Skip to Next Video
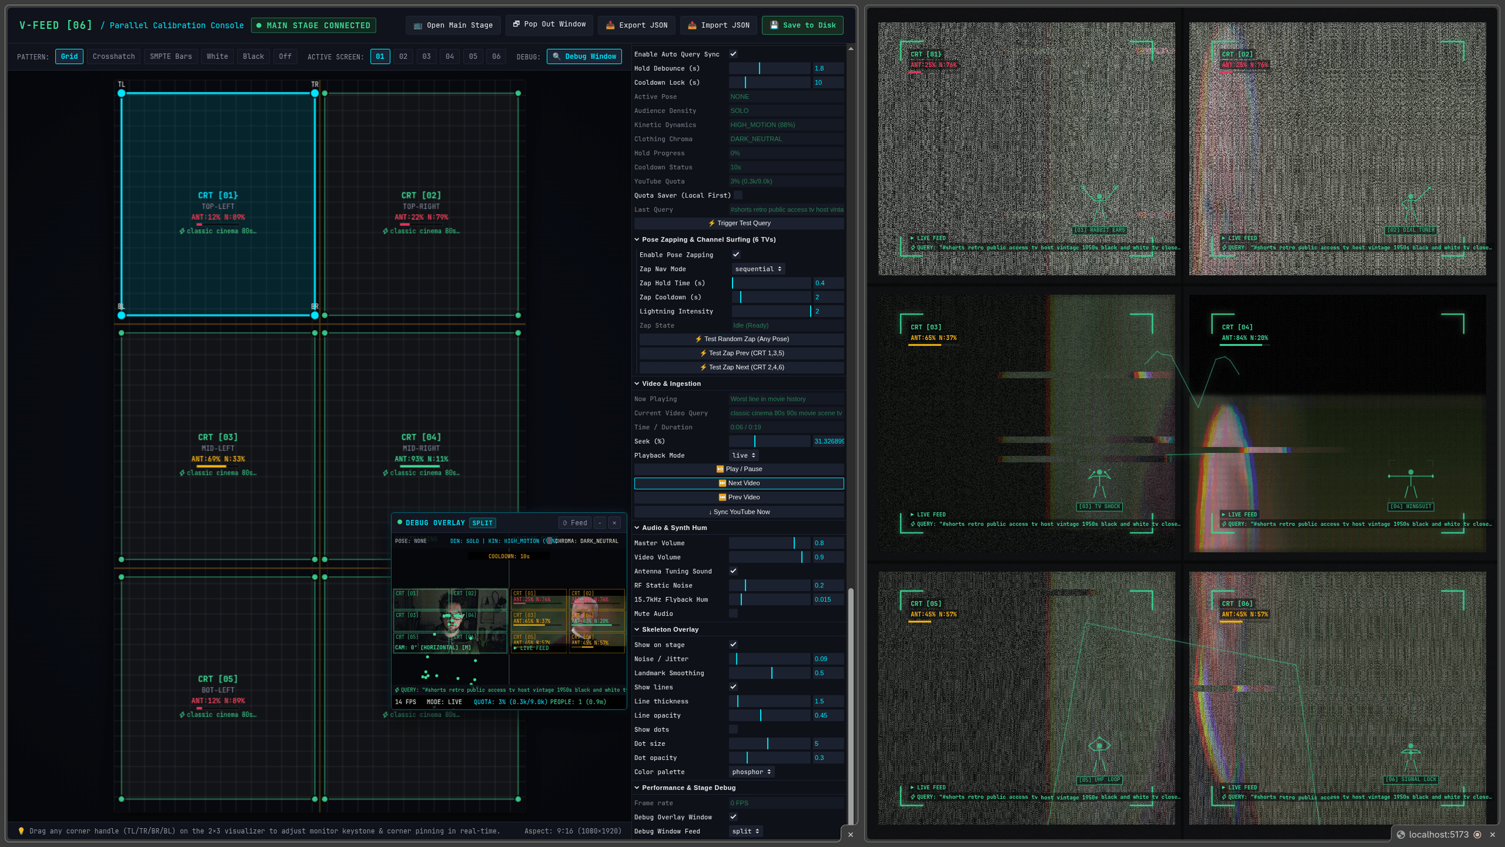 pos(739,483)
